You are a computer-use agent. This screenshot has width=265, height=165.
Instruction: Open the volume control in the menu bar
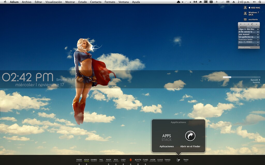coord(254,2)
